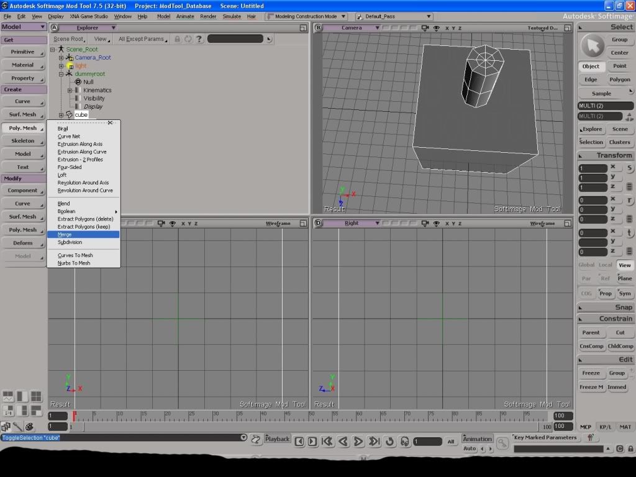
Task: Choose Subdivision from the menu
Action: [x=83, y=242]
